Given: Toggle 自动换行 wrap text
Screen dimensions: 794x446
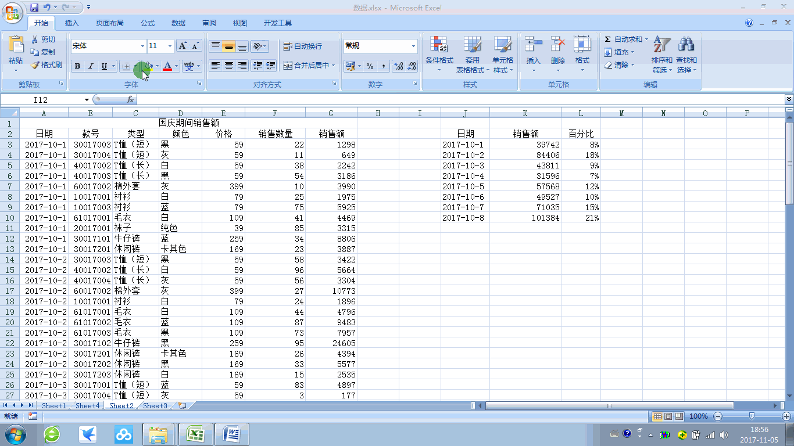Looking at the screenshot, I should coord(303,46).
